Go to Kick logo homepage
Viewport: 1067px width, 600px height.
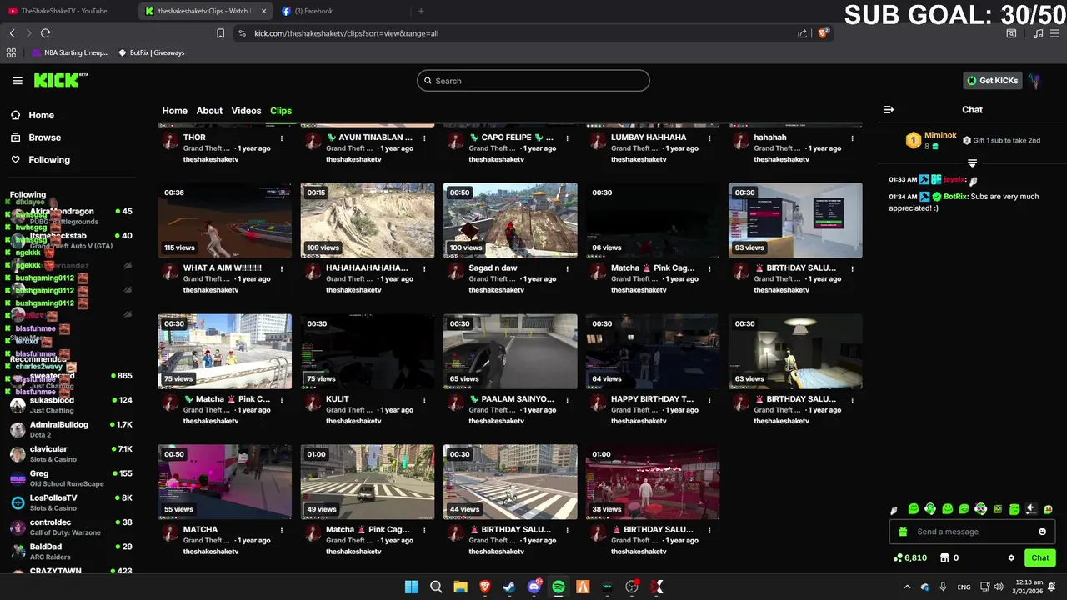click(x=60, y=80)
